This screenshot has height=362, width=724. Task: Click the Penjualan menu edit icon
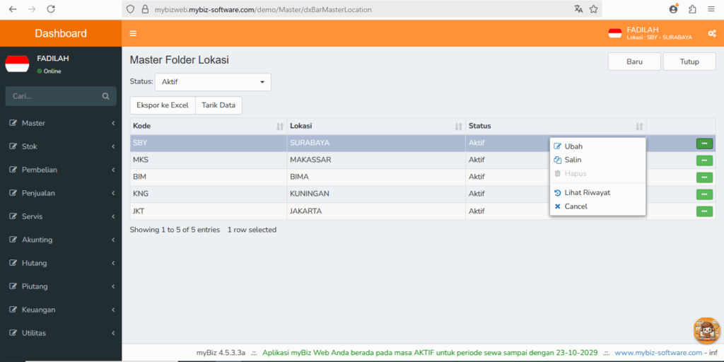click(13, 193)
